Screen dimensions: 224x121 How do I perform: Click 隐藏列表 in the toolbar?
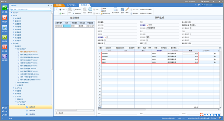pos(77,13)
